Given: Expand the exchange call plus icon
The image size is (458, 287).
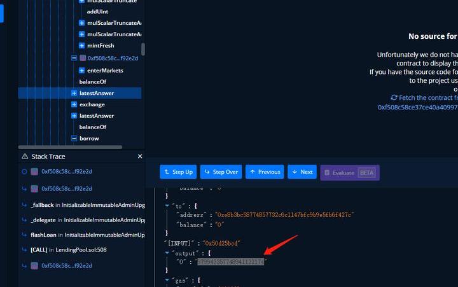Looking at the screenshot, I should pyautogui.click(x=74, y=104).
